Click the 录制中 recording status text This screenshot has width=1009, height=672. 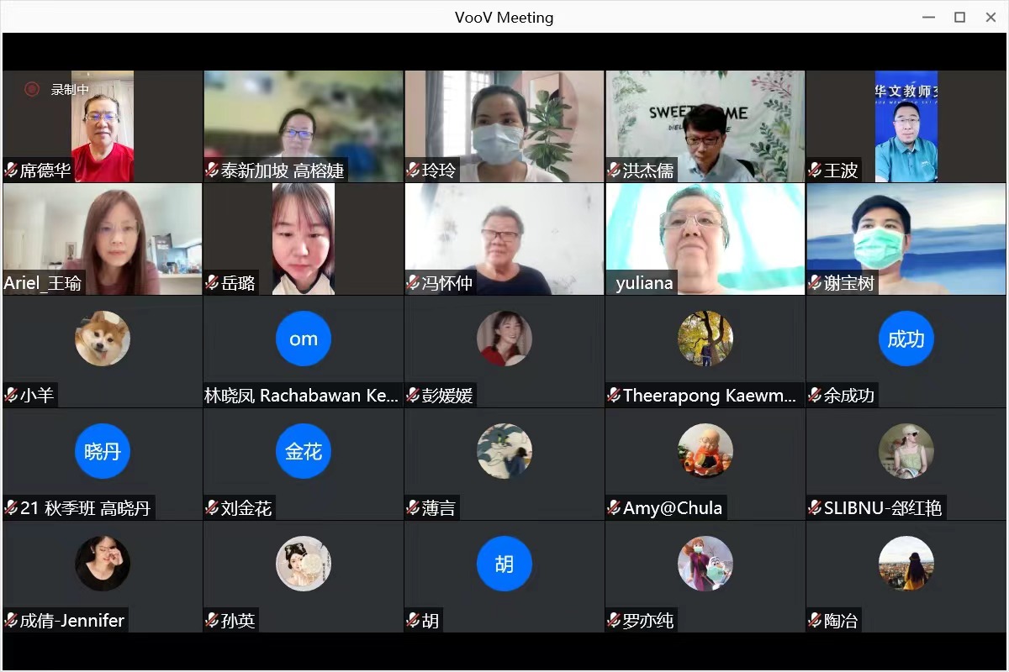tap(70, 89)
